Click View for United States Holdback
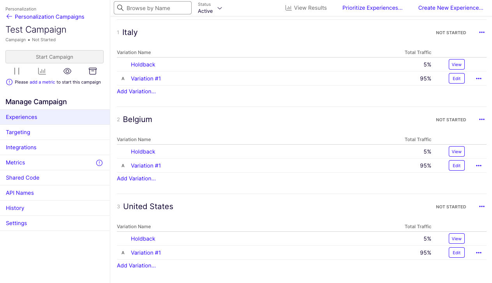 pos(457,239)
